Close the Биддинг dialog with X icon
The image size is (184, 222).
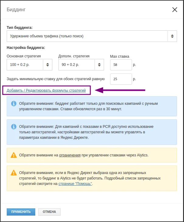coord(175,10)
